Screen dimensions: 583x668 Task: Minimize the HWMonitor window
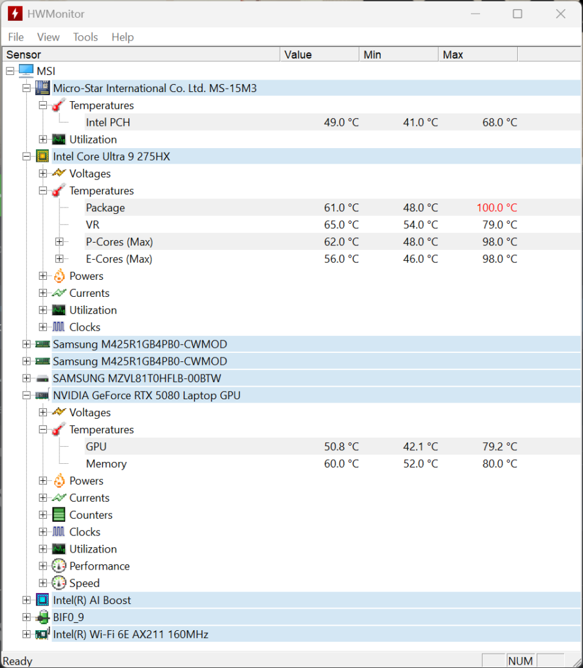point(475,14)
